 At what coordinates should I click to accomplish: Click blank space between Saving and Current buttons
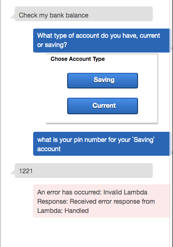point(103,93)
